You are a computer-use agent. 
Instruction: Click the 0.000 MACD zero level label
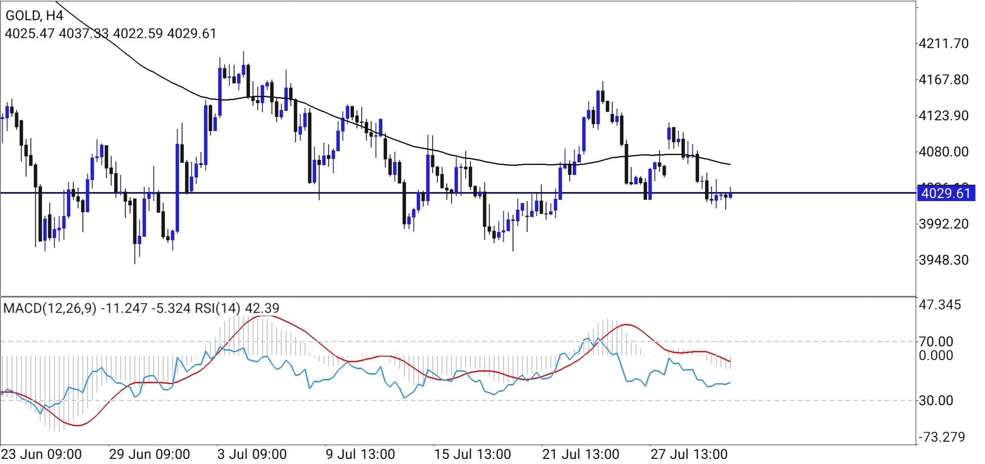936,355
